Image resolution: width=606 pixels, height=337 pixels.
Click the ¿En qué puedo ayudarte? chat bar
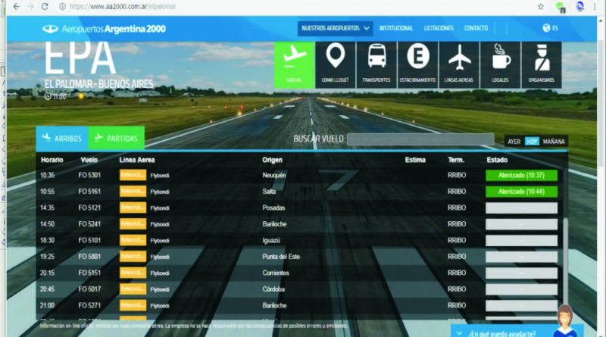point(502,332)
